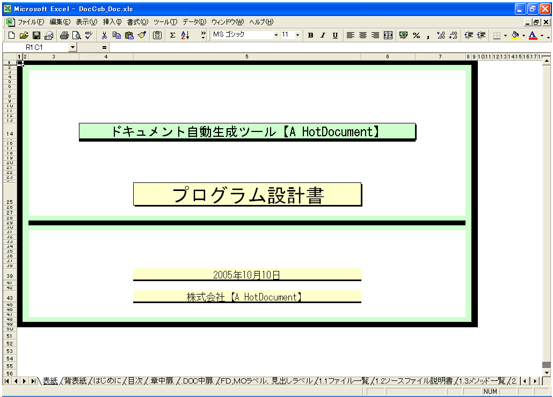
Task: Open fill color dropdown arrow
Action: click(x=523, y=35)
